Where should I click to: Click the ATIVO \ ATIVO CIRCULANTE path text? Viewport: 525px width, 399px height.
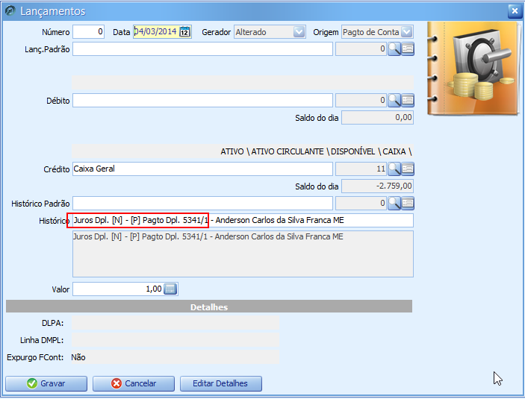316,151
